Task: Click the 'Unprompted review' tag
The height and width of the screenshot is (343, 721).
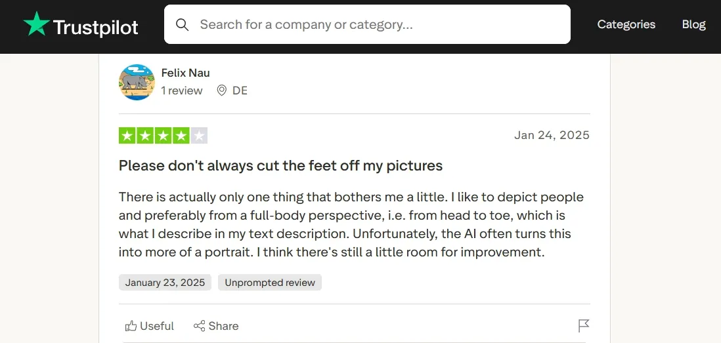Action: coord(270,283)
